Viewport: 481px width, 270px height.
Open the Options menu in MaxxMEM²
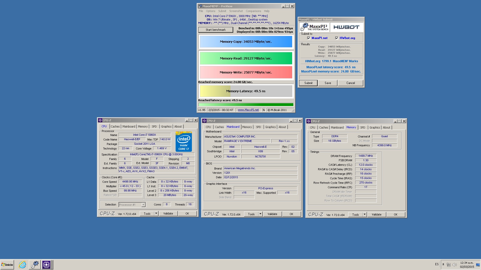pyautogui.click(x=210, y=11)
